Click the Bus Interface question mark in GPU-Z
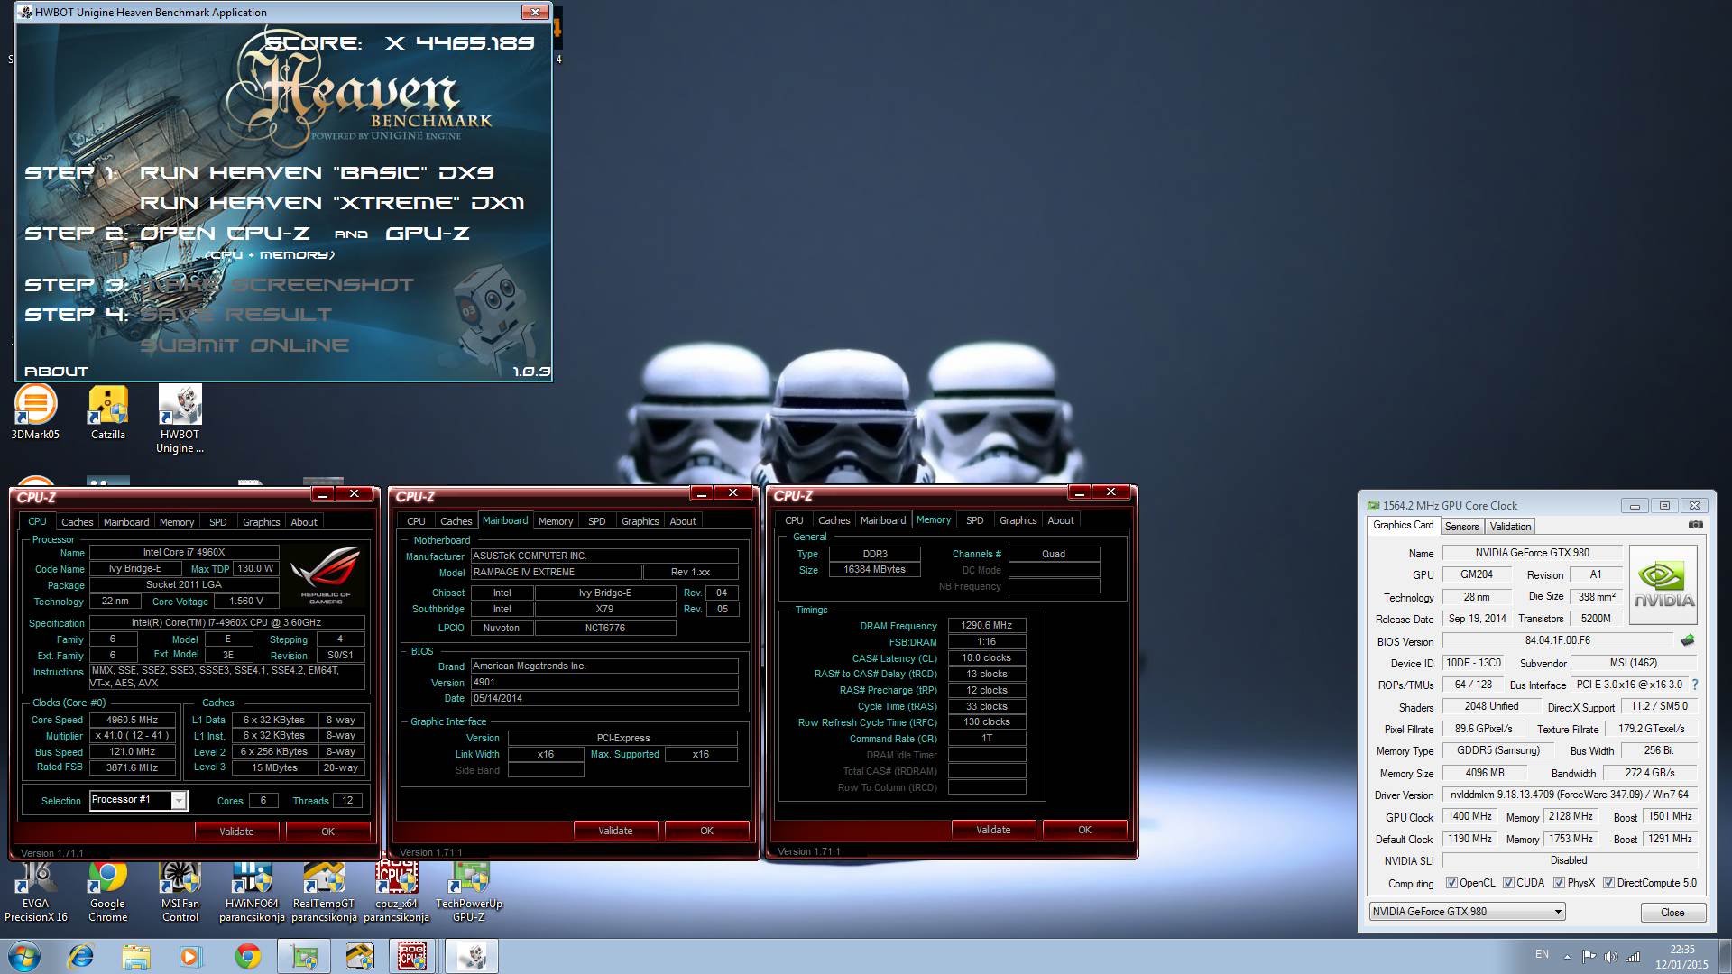 pos(1695,685)
